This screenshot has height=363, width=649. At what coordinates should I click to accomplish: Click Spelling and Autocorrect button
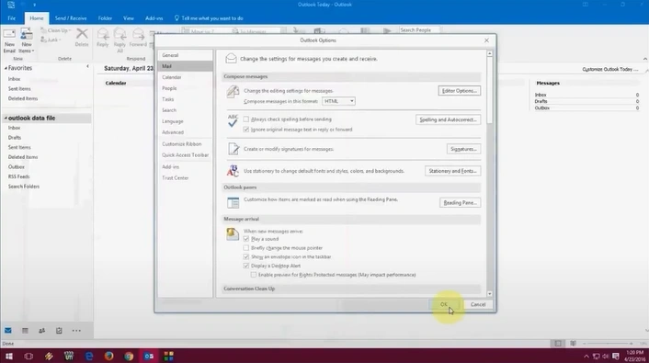coord(448,119)
